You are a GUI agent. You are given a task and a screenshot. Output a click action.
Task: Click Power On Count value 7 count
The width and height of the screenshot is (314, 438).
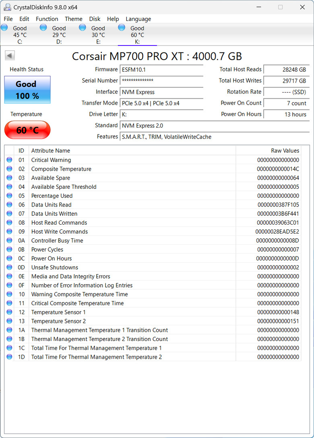pyautogui.click(x=286, y=103)
